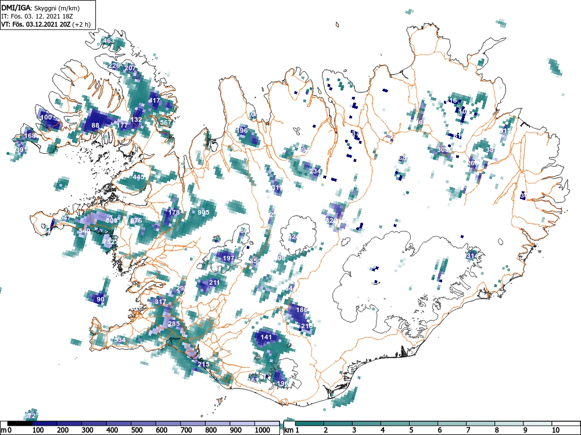Click the 177 map value
The image size is (581, 435).
click(x=123, y=125)
